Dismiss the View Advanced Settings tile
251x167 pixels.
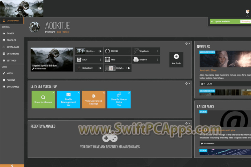click(x=104, y=93)
